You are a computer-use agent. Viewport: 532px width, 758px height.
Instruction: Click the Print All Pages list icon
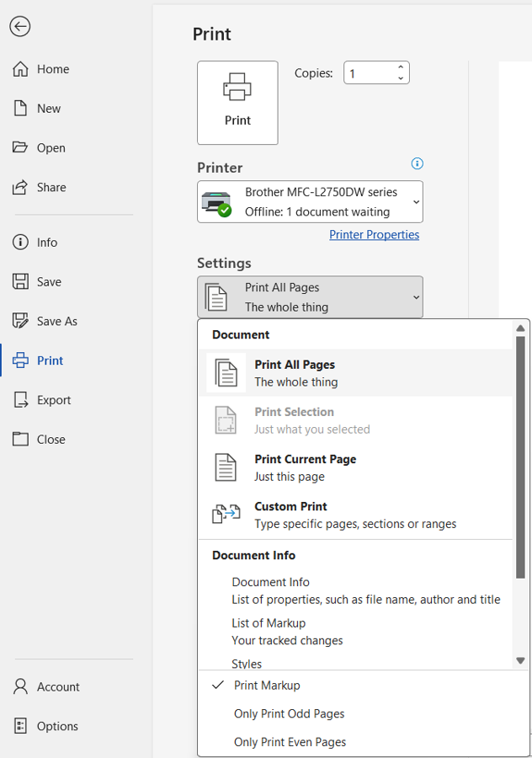tap(226, 373)
